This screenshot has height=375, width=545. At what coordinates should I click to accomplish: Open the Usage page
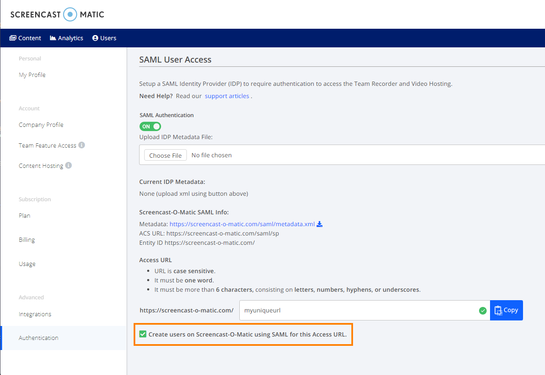pyautogui.click(x=27, y=264)
